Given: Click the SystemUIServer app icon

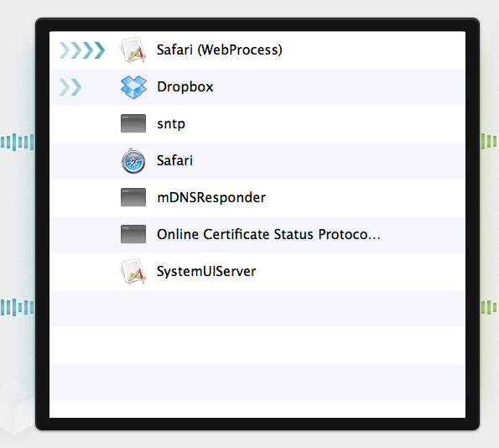Looking at the screenshot, I should [x=133, y=271].
